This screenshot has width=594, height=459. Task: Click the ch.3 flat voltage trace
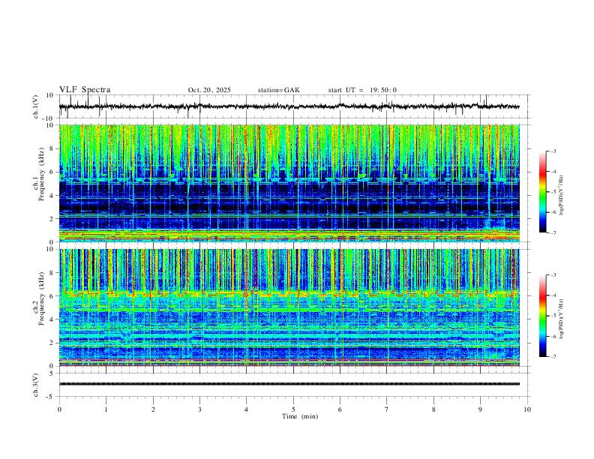[289, 384]
